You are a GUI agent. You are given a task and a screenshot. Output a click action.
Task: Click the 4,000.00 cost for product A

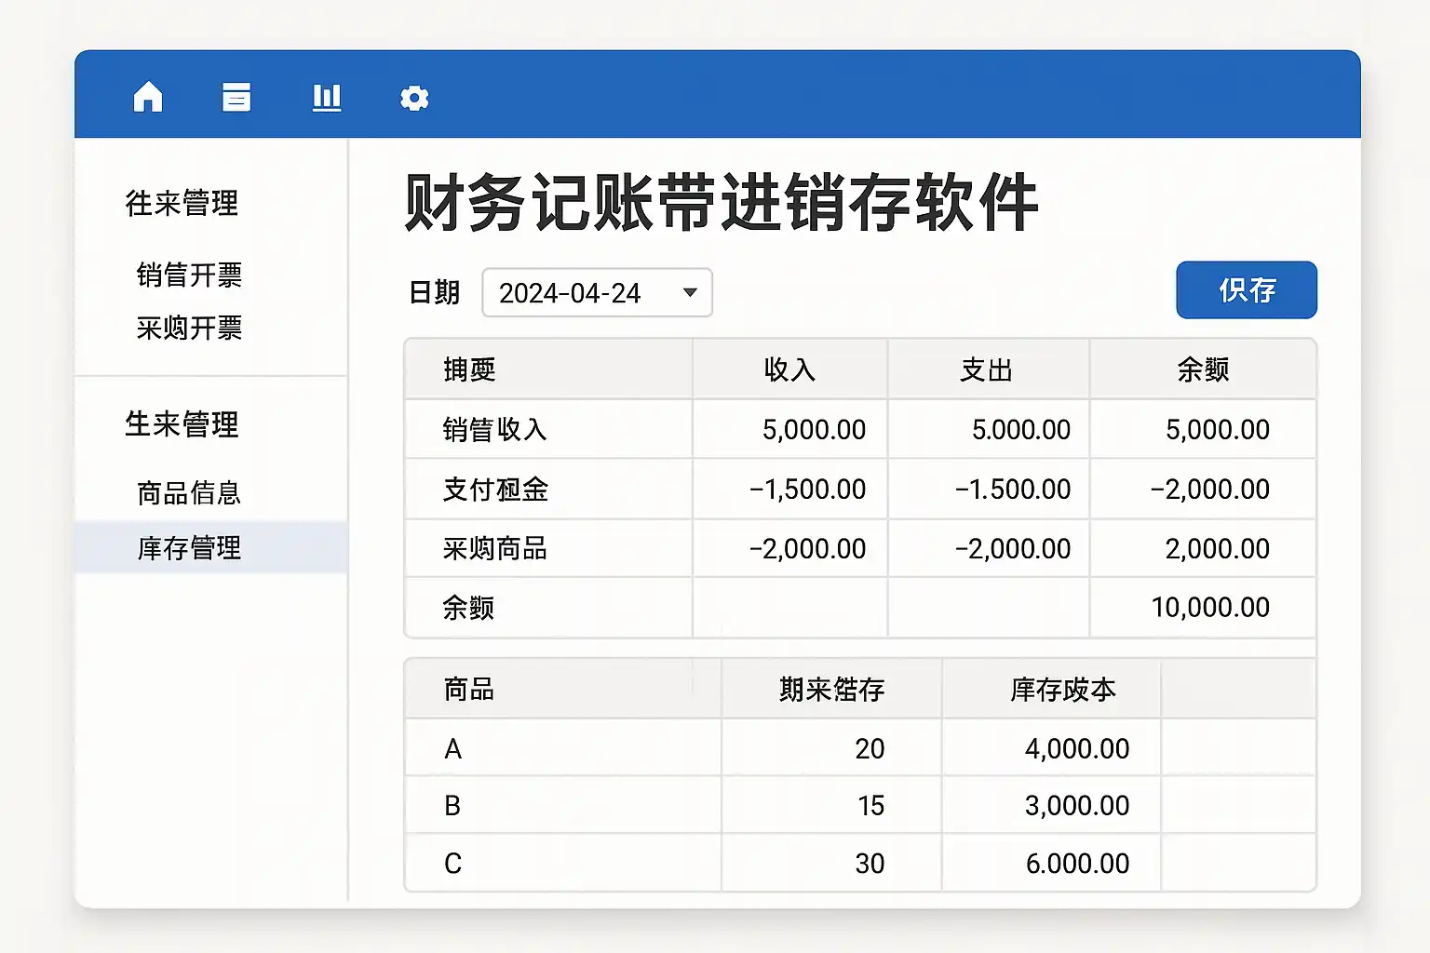pyautogui.click(x=1077, y=748)
